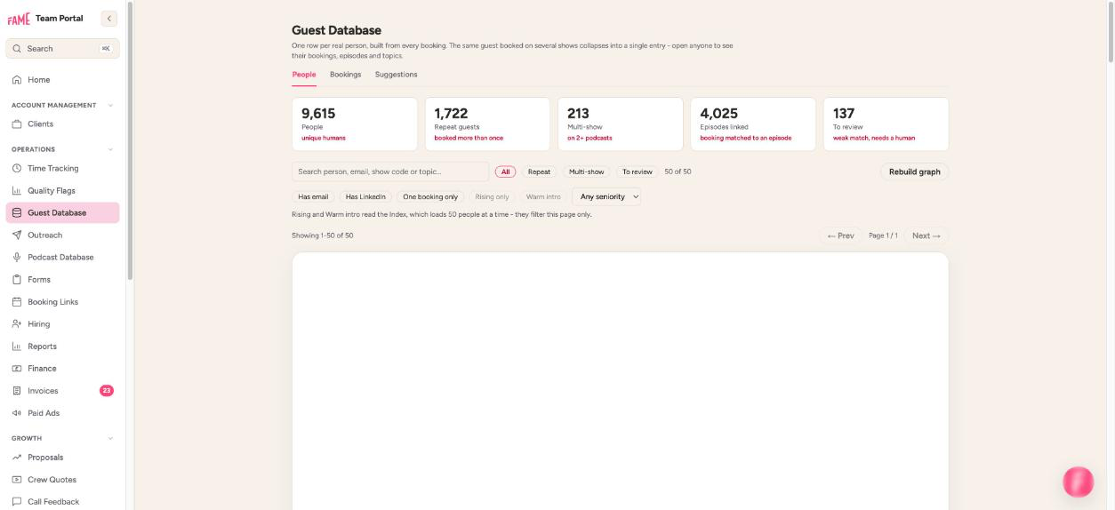This screenshot has width=1115, height=510.
Task: Open Time Tracking in the sidebar
Action: point(62,169)
